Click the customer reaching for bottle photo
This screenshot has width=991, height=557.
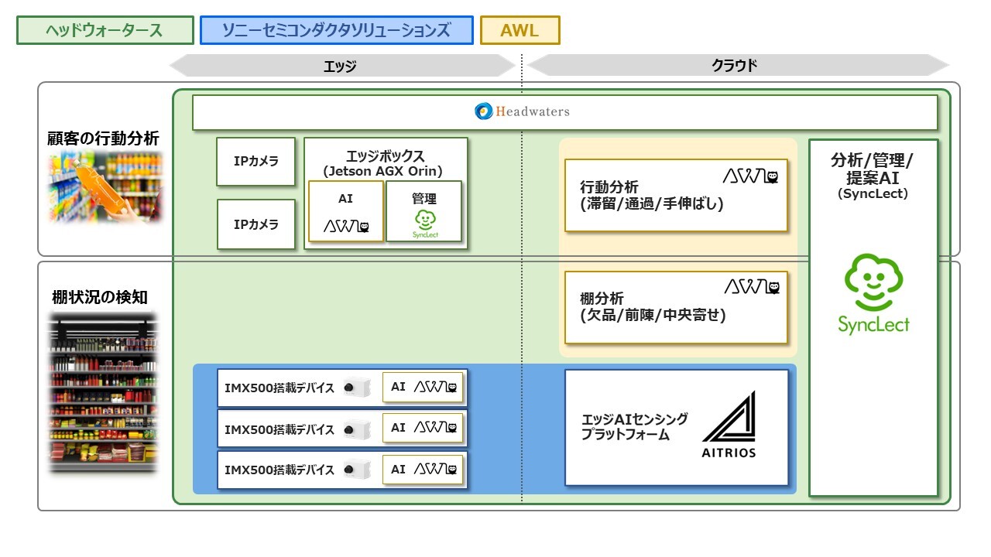[x=106, y=187]
